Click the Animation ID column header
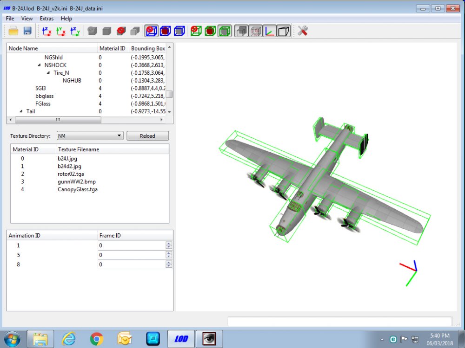This screenshot has height=348, width=465. tap(52, 236)
